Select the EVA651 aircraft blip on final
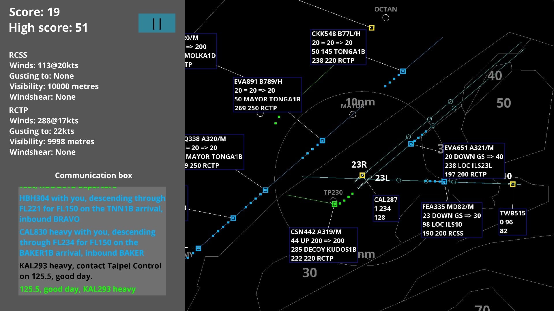Image resolution: width=554 pixels, height=311 pixels. tap(411, 144)
